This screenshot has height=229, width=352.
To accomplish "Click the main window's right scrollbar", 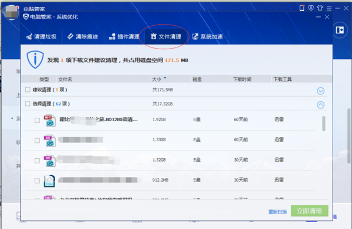I will tap(349, 135).
